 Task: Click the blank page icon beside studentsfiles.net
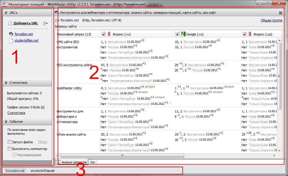coord(11,41)
